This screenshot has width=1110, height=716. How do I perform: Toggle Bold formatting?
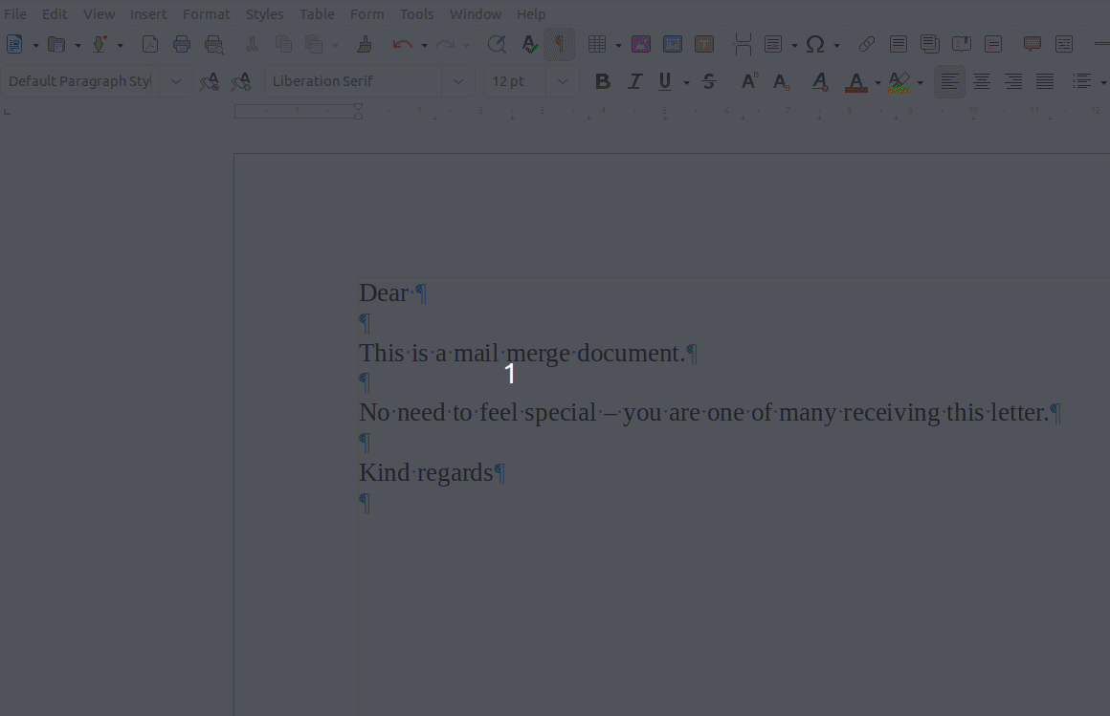pyautogui.click(x=602, y=82)
